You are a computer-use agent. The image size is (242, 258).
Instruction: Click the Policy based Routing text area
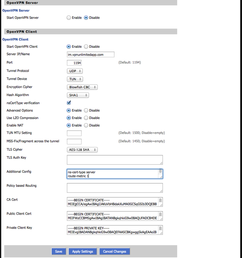click(x=115, y=188)
